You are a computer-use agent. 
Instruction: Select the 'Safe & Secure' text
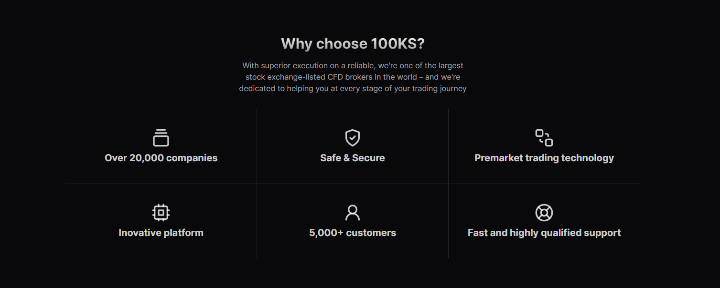pos(353,158)
